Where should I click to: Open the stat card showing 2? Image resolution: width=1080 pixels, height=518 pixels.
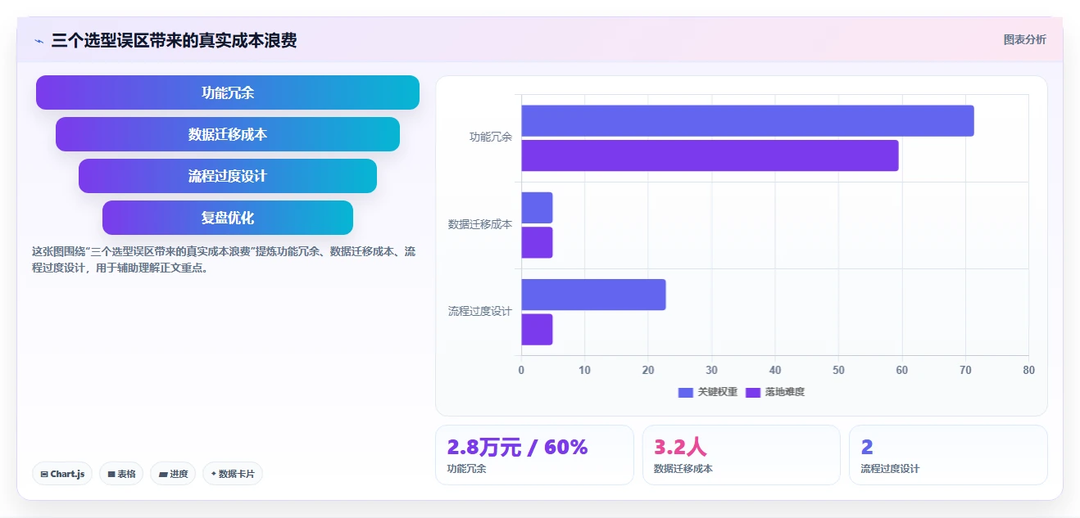tap(948, 455)
